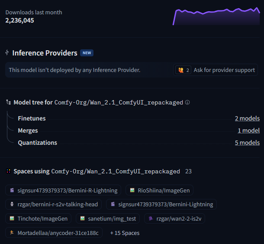Open sanetium/img_test space
The image size is (264, 244).
[108, 218]
